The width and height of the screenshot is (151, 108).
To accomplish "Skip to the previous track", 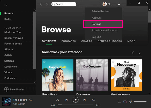I will coord(66,100).
